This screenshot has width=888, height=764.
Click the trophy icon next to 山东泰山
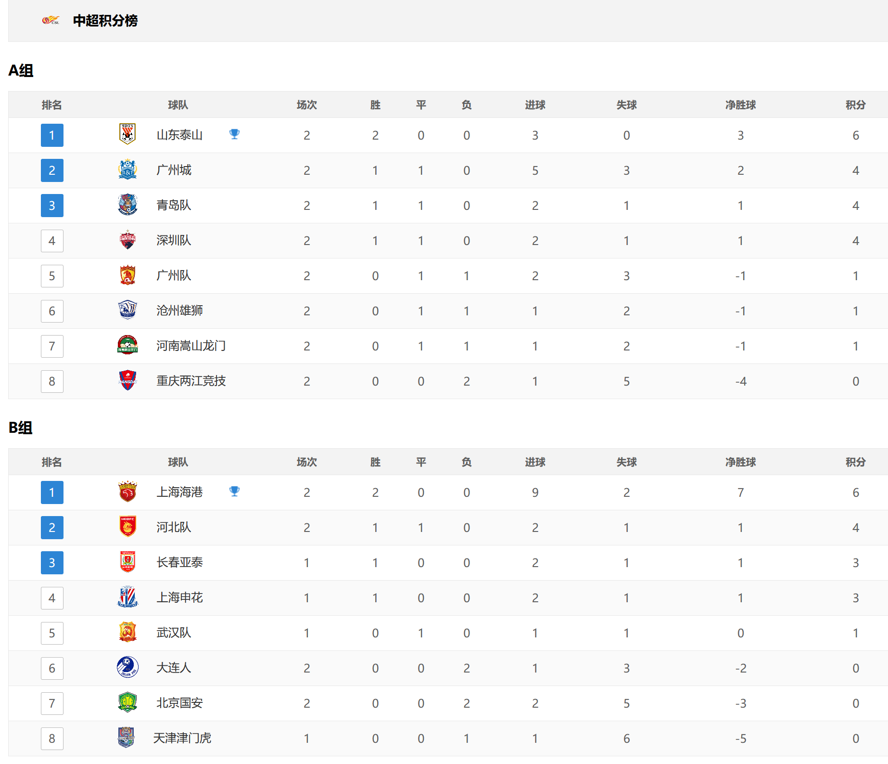(234, 134)
